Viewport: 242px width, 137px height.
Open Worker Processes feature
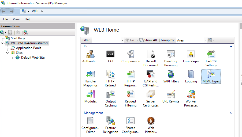click(191, 99)
